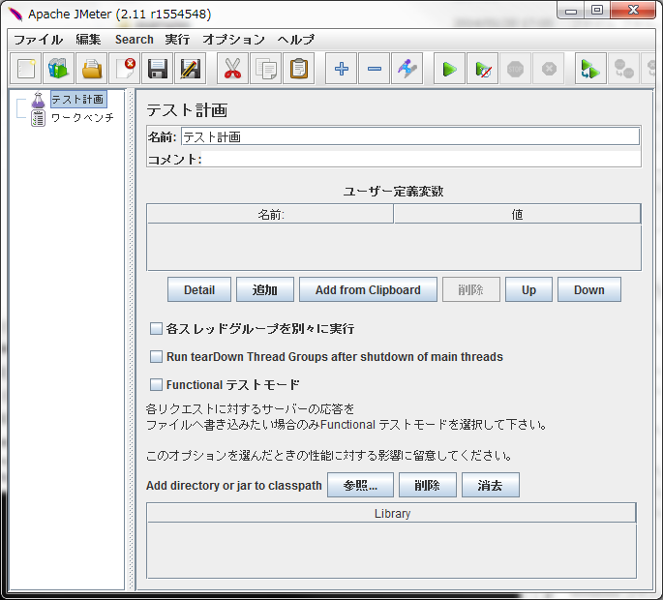
Task: Toggle Run tearDown Thread Groups checkbox
Action: coord(156,356)
